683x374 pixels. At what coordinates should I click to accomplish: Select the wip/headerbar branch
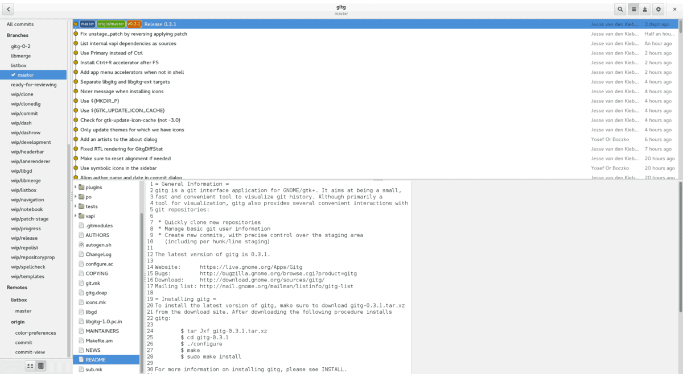coord(33,152)
